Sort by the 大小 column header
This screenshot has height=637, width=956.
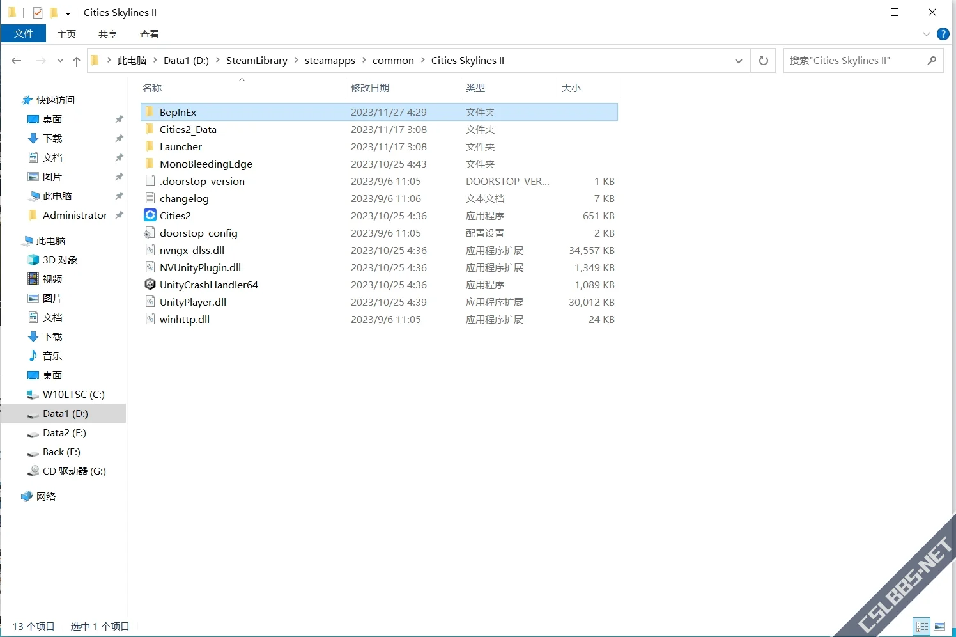(x=571, y=88)
